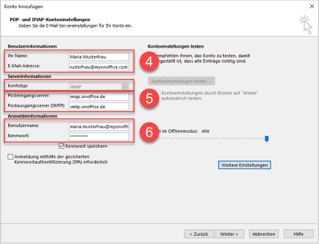Cancel with the Abbrechen button
Screen dimensions: 319x244
coord(264,234)
